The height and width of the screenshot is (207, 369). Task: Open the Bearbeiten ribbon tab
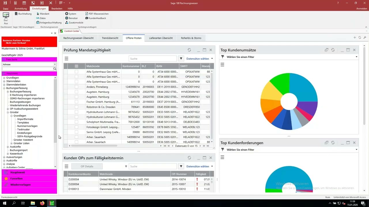pos(57,9)
